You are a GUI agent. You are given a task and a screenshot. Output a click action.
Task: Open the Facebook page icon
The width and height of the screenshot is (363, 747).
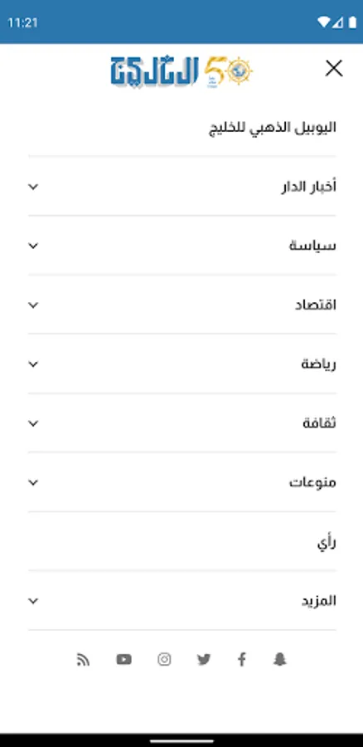[x=242, y=659]
